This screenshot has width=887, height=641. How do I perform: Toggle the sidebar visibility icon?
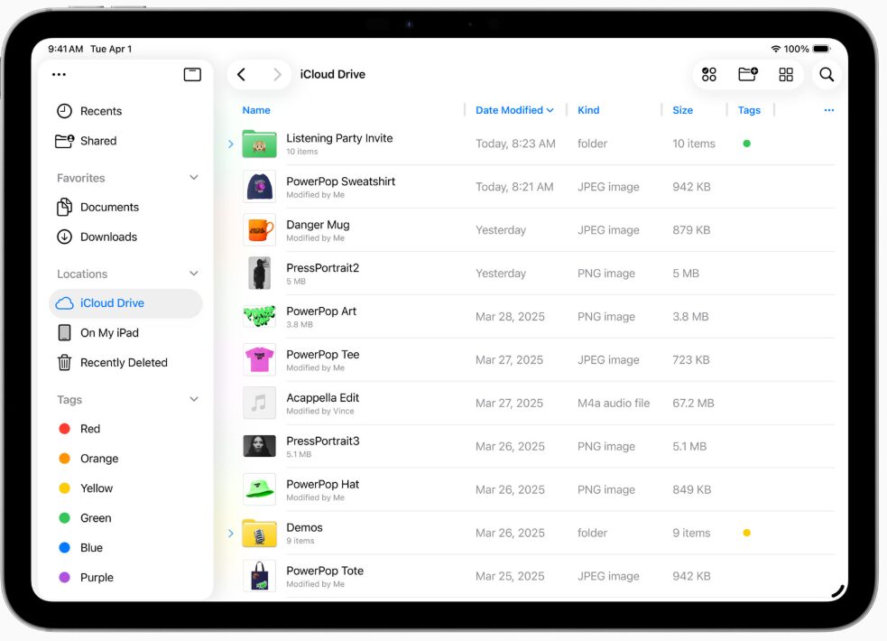192,75
